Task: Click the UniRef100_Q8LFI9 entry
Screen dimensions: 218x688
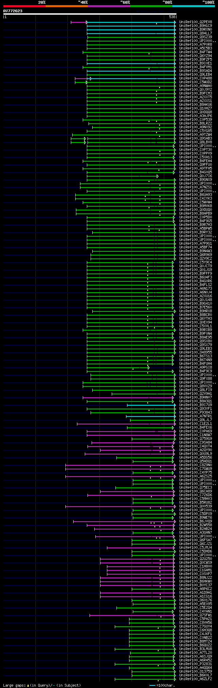Action: click(196, 390)
